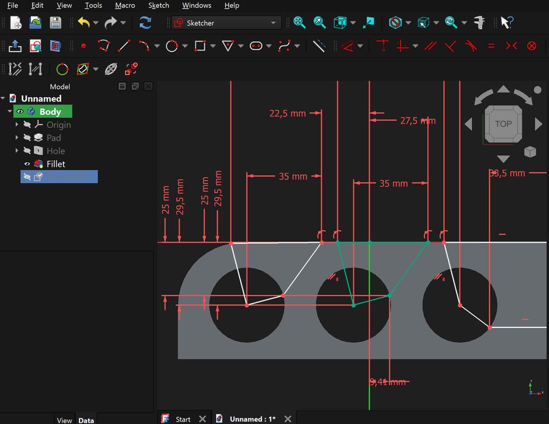This screenshot has height=424, width=549.
Task: Select the Fillet item in the tree
Action: [x=56, y=164]
